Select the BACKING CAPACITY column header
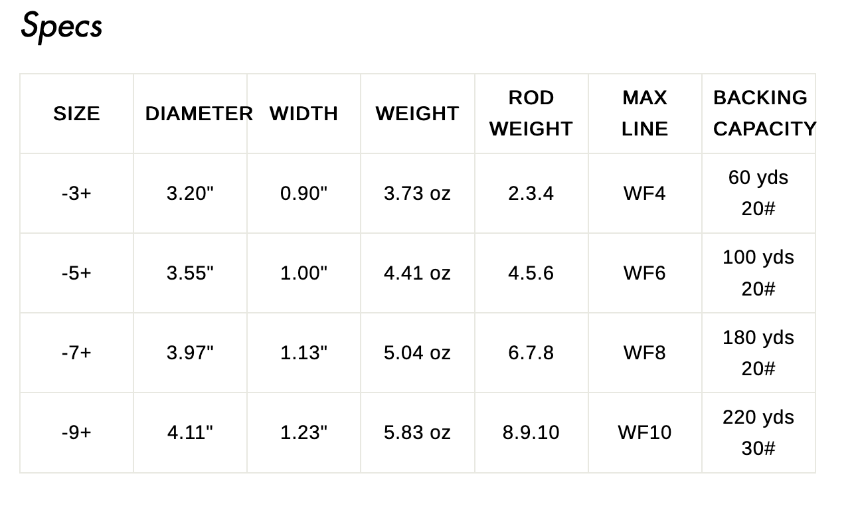This screenshot has width=854, height=522. (x=764, y=114)
